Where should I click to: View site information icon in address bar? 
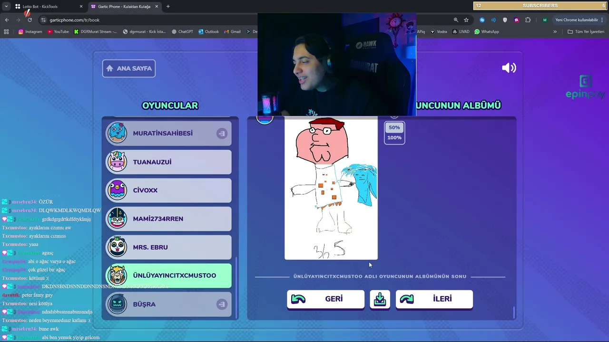(43, 20)
